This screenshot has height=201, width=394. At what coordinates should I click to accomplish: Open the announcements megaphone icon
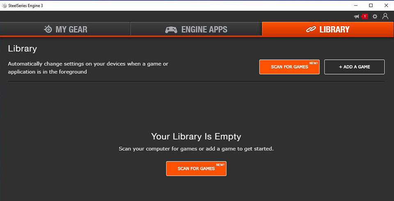(x=357, y=16)
